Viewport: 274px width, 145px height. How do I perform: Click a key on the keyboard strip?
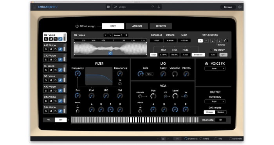click(x=135, y=120)
